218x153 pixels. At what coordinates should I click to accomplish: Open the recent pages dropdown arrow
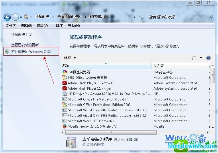click(x=21, y=17)
